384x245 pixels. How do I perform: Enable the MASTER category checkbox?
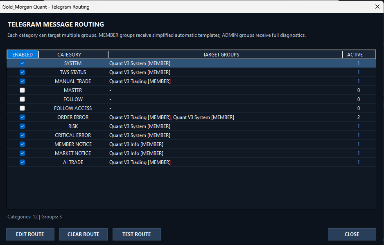[x=22, y=90]
